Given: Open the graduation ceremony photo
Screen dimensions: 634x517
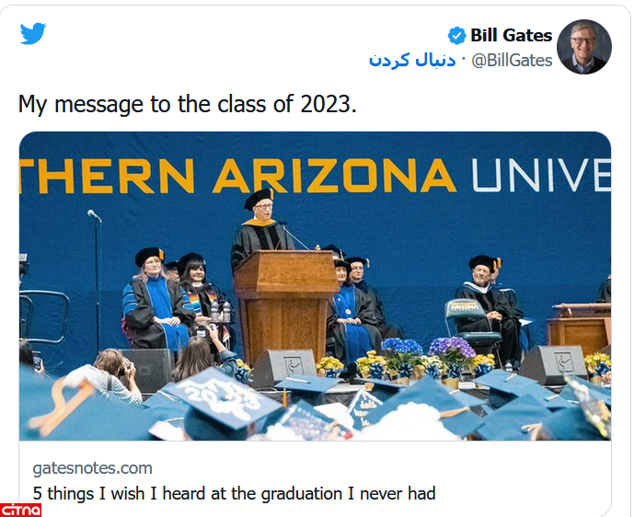Looking at the screenshot, I should [315, 285].
